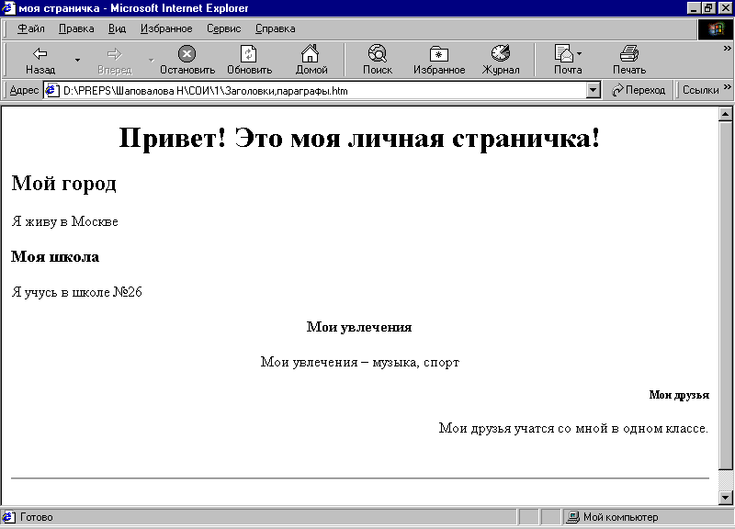735x529 pixels.
Task: Click the text 'Я живу в Москве'
Action: 64,221
